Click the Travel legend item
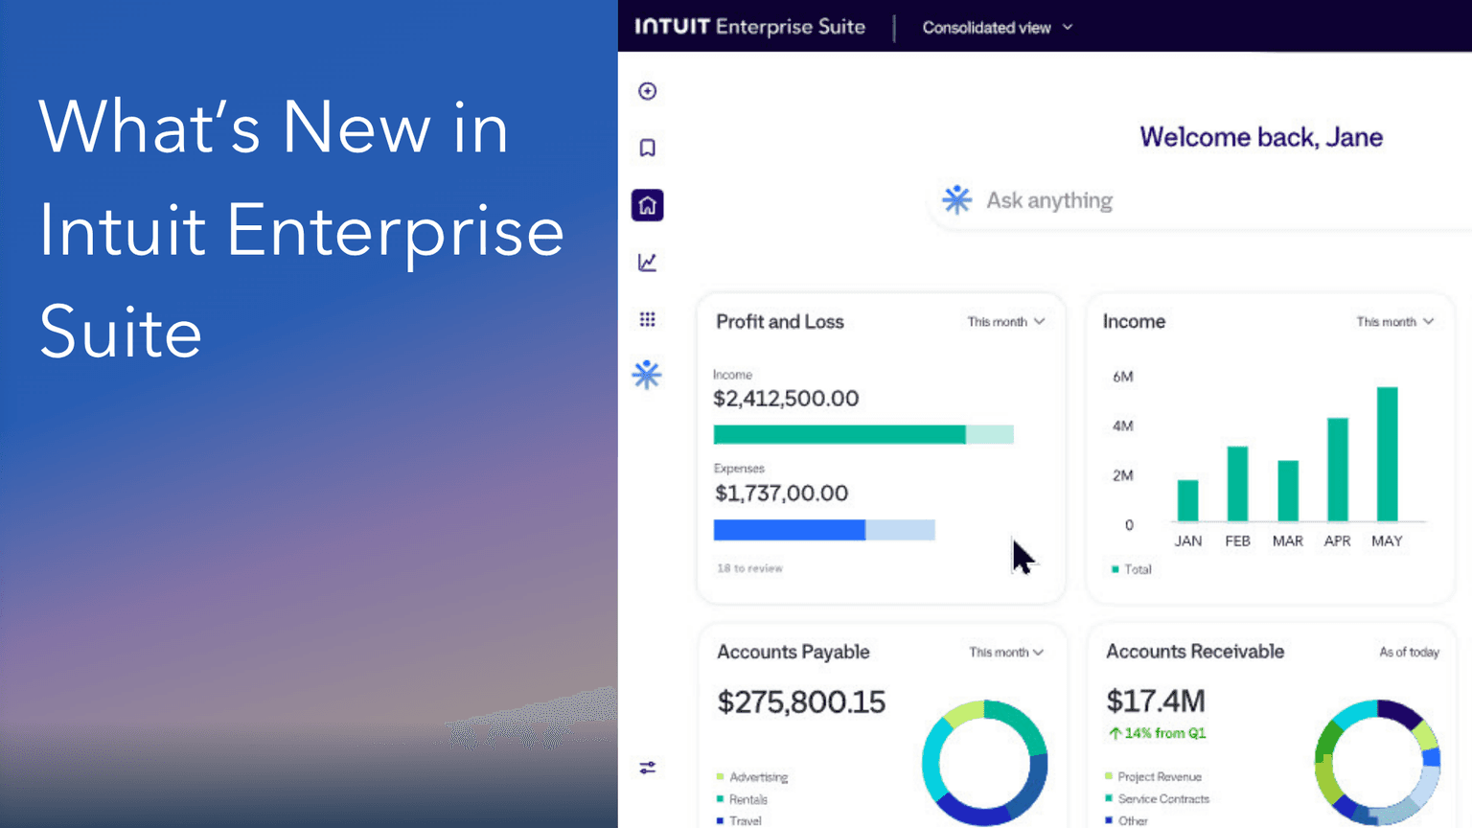Image resolution: width=1472 pixels, height=828 pixels. (x=739, y=820)
